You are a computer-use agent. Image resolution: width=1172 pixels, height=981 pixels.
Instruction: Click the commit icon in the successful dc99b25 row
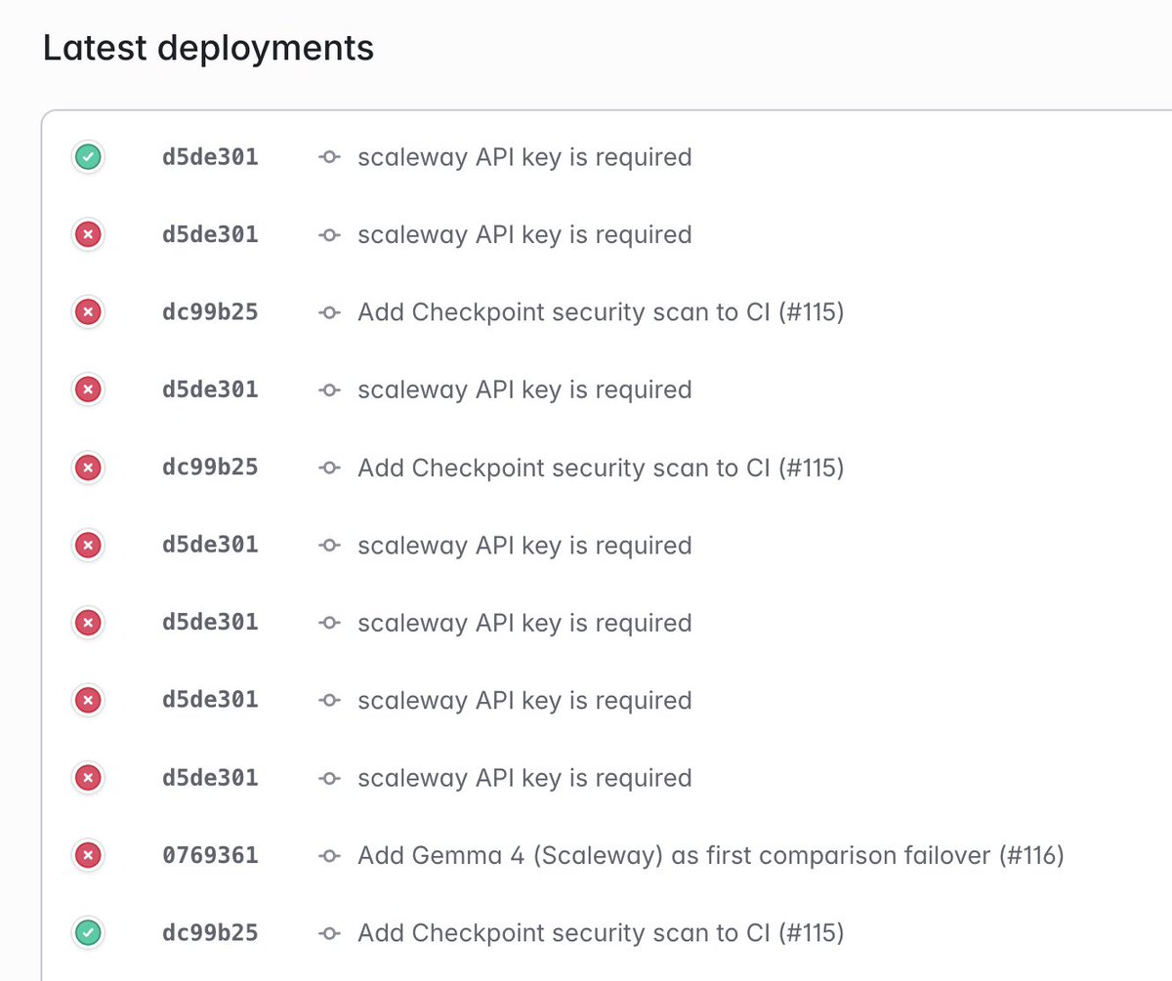[330, 934]
